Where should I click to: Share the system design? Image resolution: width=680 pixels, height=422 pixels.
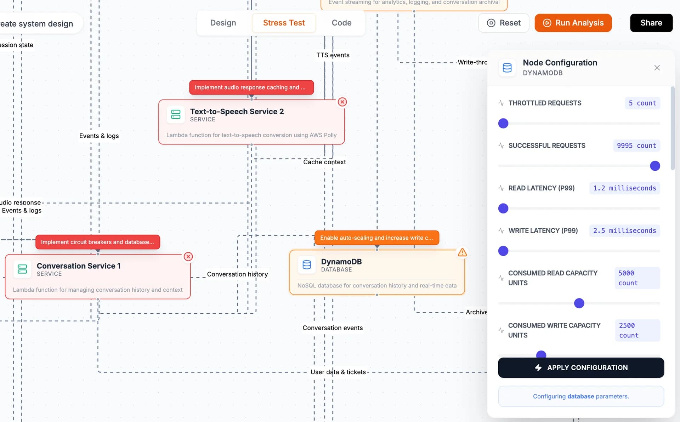[651, 23]
